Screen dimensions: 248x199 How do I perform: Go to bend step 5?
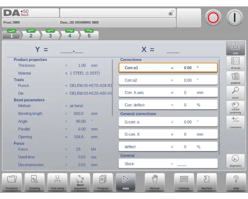tap(89, 34)
